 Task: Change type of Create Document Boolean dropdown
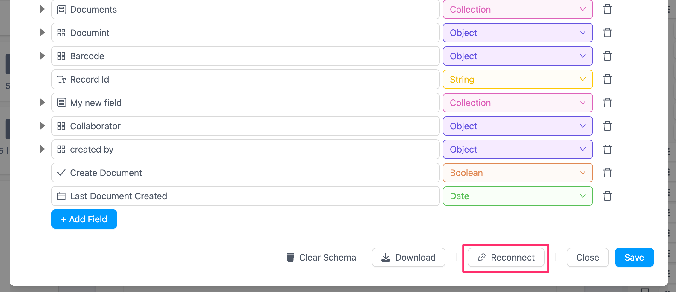(517, 173)
